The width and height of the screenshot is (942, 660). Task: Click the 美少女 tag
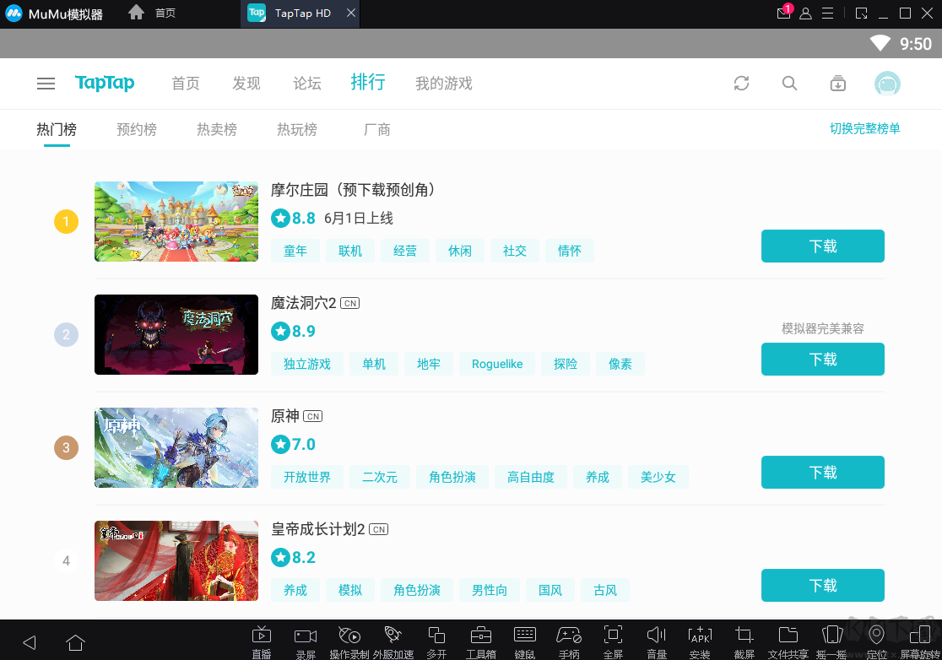[658, 478]
